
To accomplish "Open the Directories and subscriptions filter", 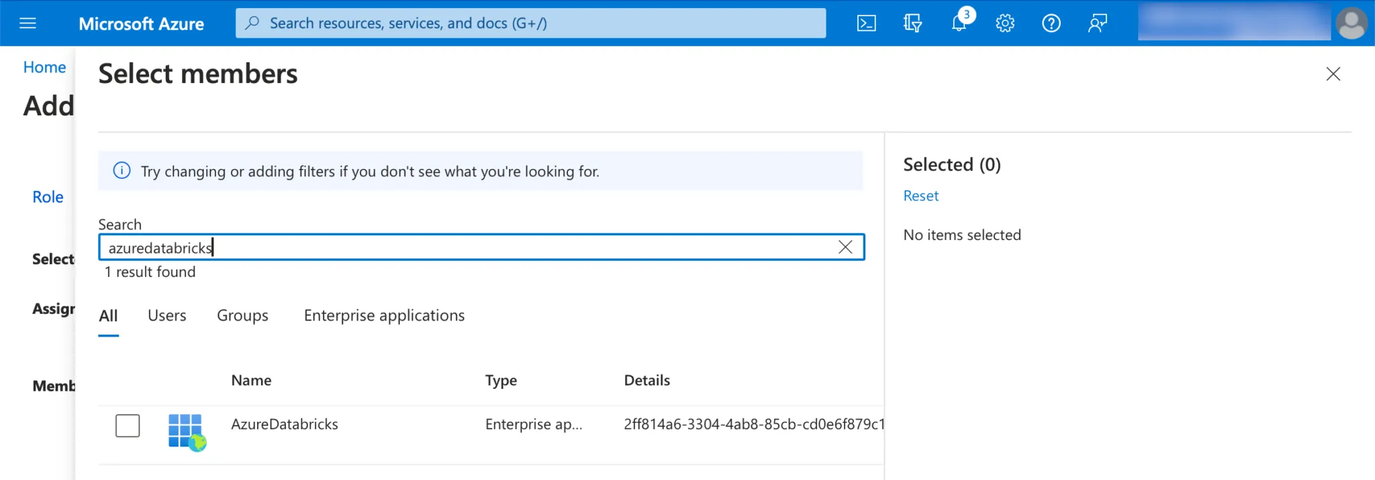I will [912, 23].
